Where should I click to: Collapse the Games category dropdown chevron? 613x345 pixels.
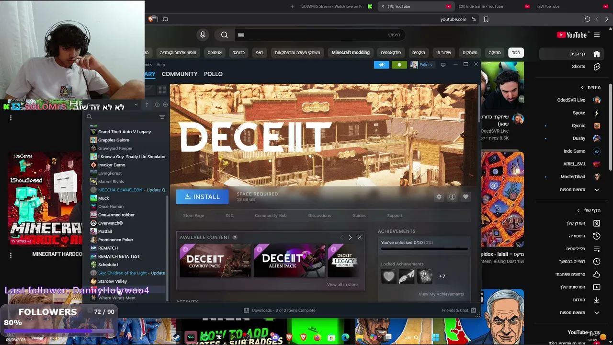(x=136, y=105)
